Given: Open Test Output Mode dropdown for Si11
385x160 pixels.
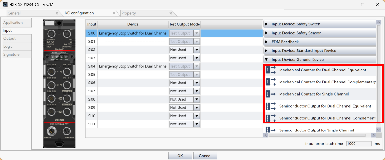Looking at the screenshot, I should (197, 124).
